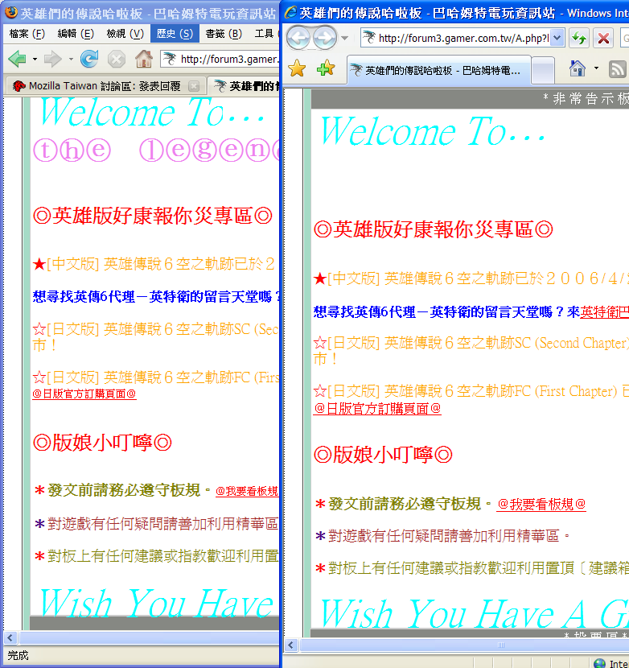
Task: Click Firefox stop loading button
Action: [117, 60]
